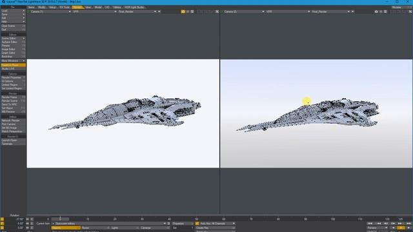Select Bones edit mode
413x232 pixels.
pos(96,227)
